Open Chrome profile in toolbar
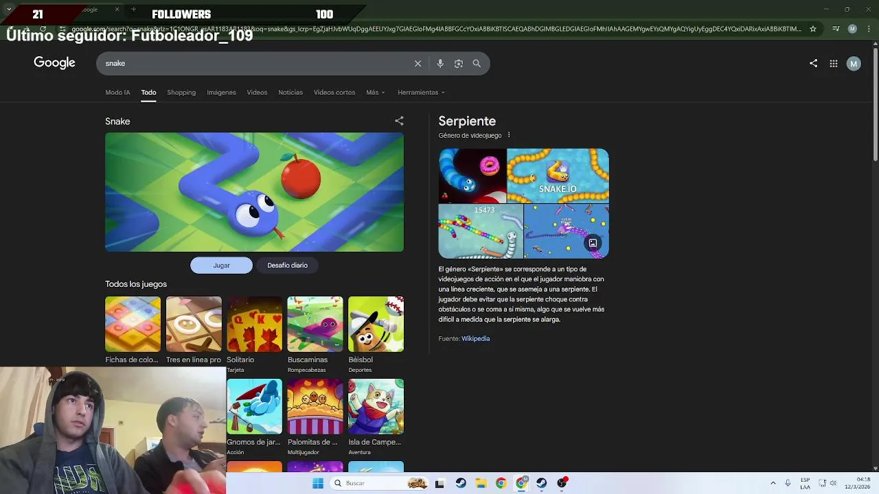 [x=852, y=29]
